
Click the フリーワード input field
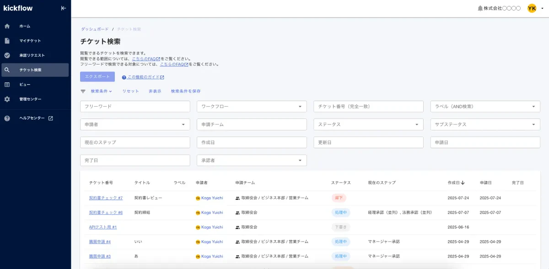click(135, 106)
